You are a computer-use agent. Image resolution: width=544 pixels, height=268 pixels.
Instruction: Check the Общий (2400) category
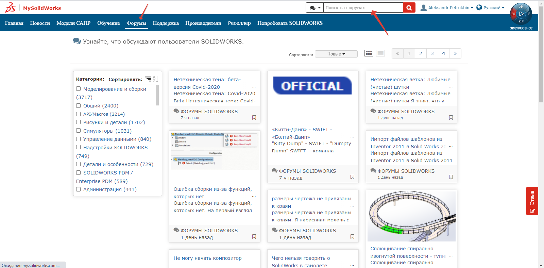coord(79,105)
